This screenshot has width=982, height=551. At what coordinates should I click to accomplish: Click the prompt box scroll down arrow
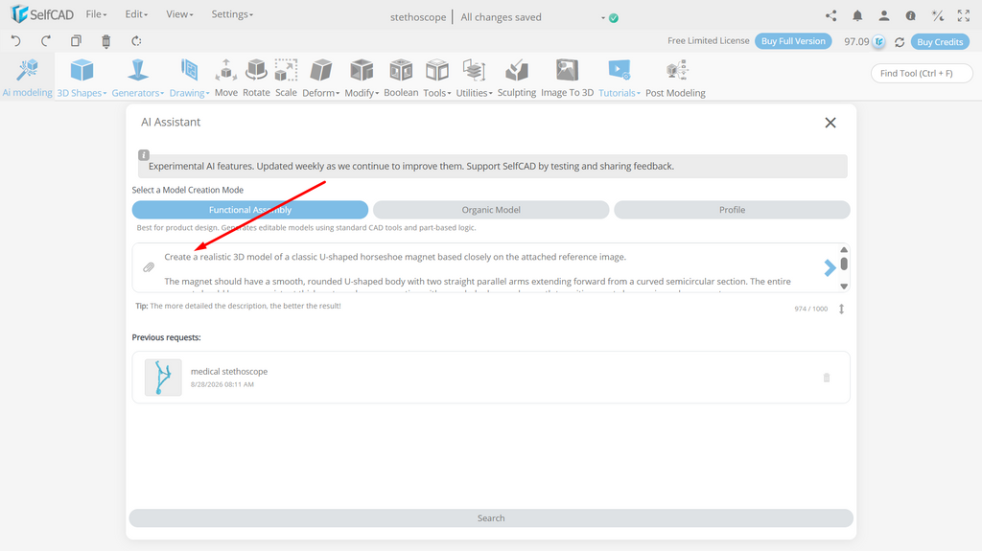(844, 287)
